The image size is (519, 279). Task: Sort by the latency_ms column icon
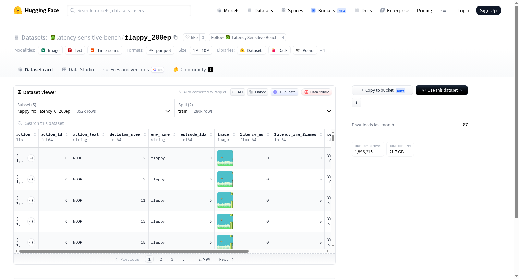[x=268, y=134]
